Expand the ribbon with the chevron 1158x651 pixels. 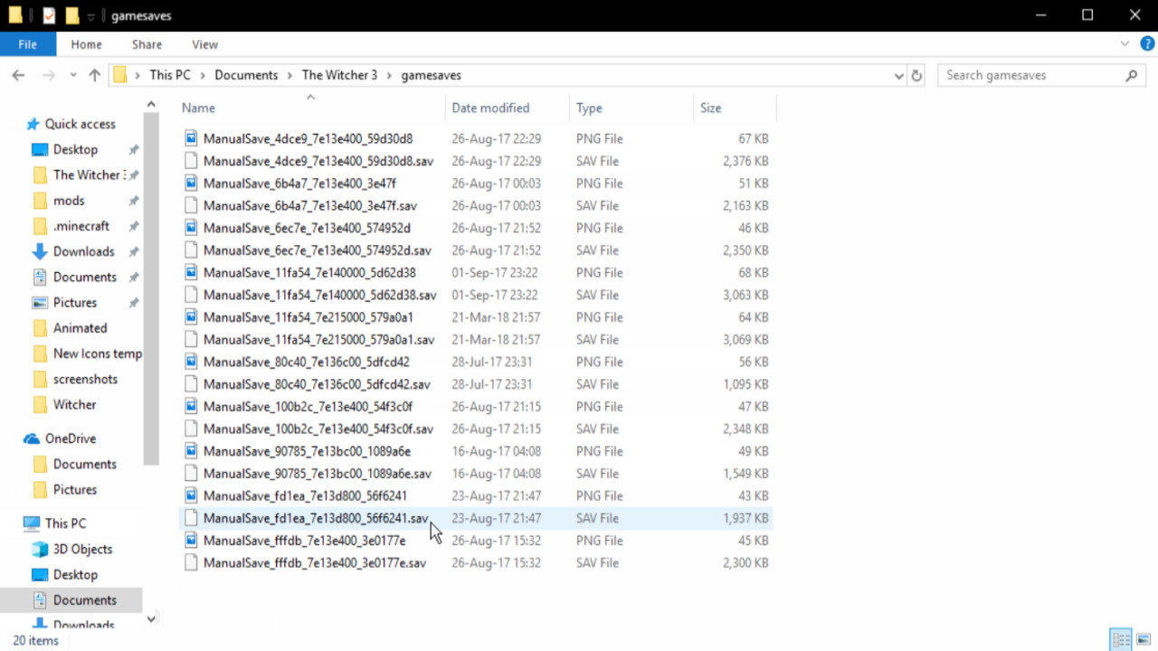(1125, 43)
